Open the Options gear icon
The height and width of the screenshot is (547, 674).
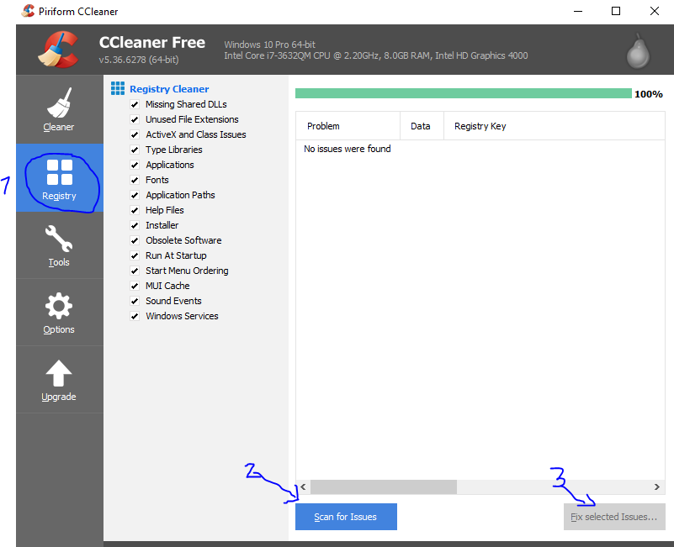(59, 306)
